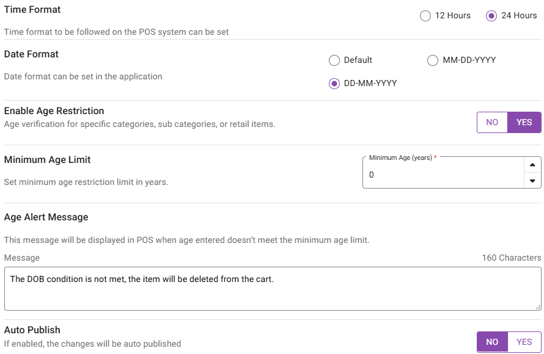Viewport: 544px width, 354px height.
Task: Focus the age alert message text area
Action: [x=272, y=289]
